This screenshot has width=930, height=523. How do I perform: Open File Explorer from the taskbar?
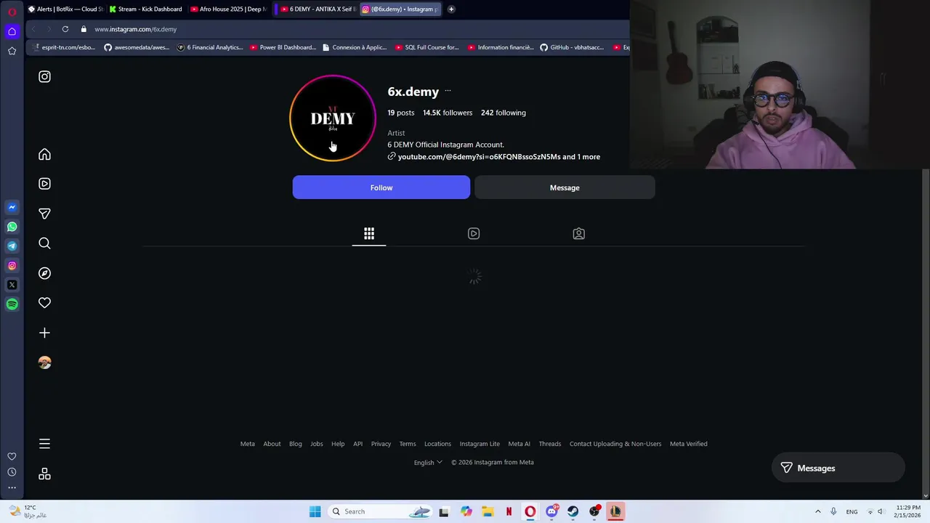click(x=488, y=511)
